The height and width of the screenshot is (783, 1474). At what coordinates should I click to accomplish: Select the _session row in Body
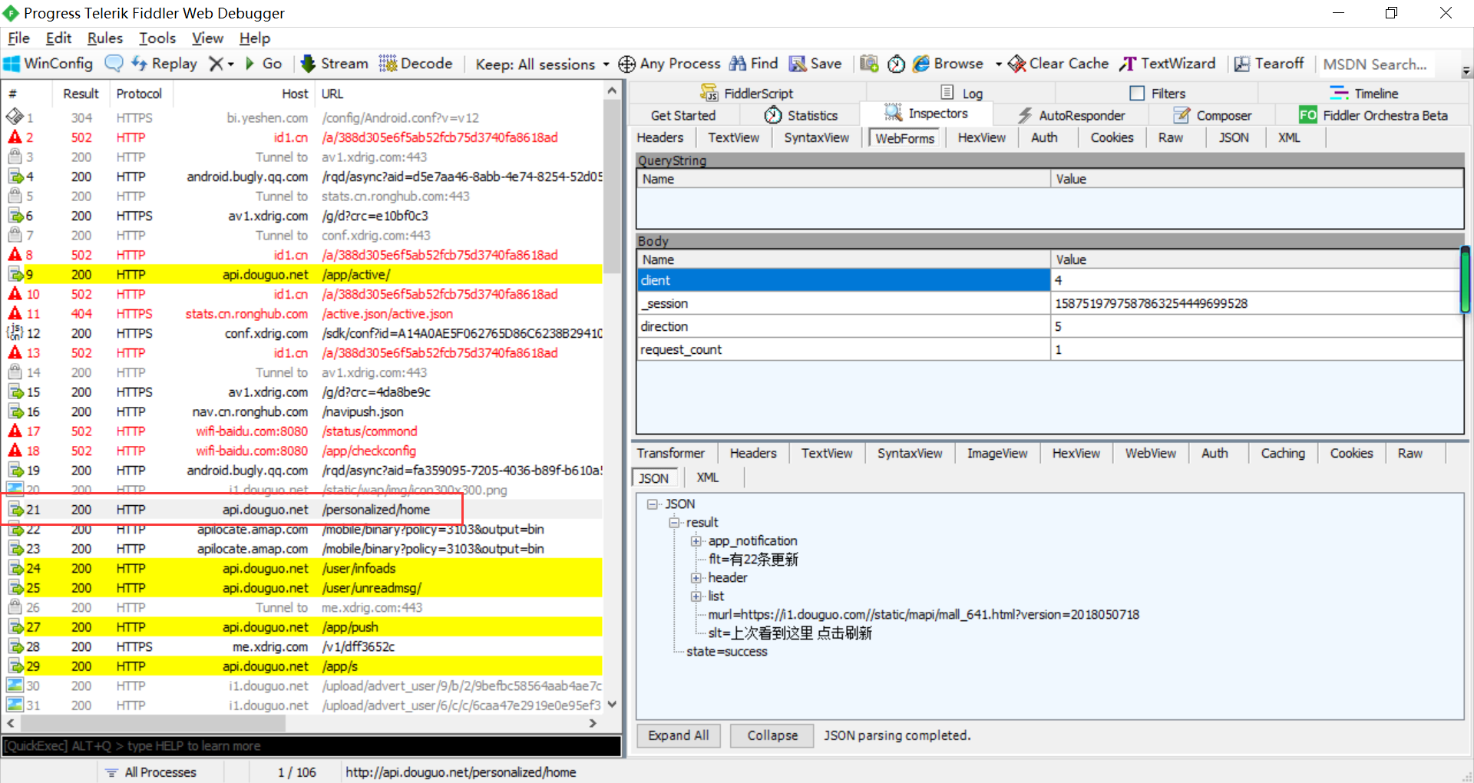pyautogui.click(x=1049, y=304)
